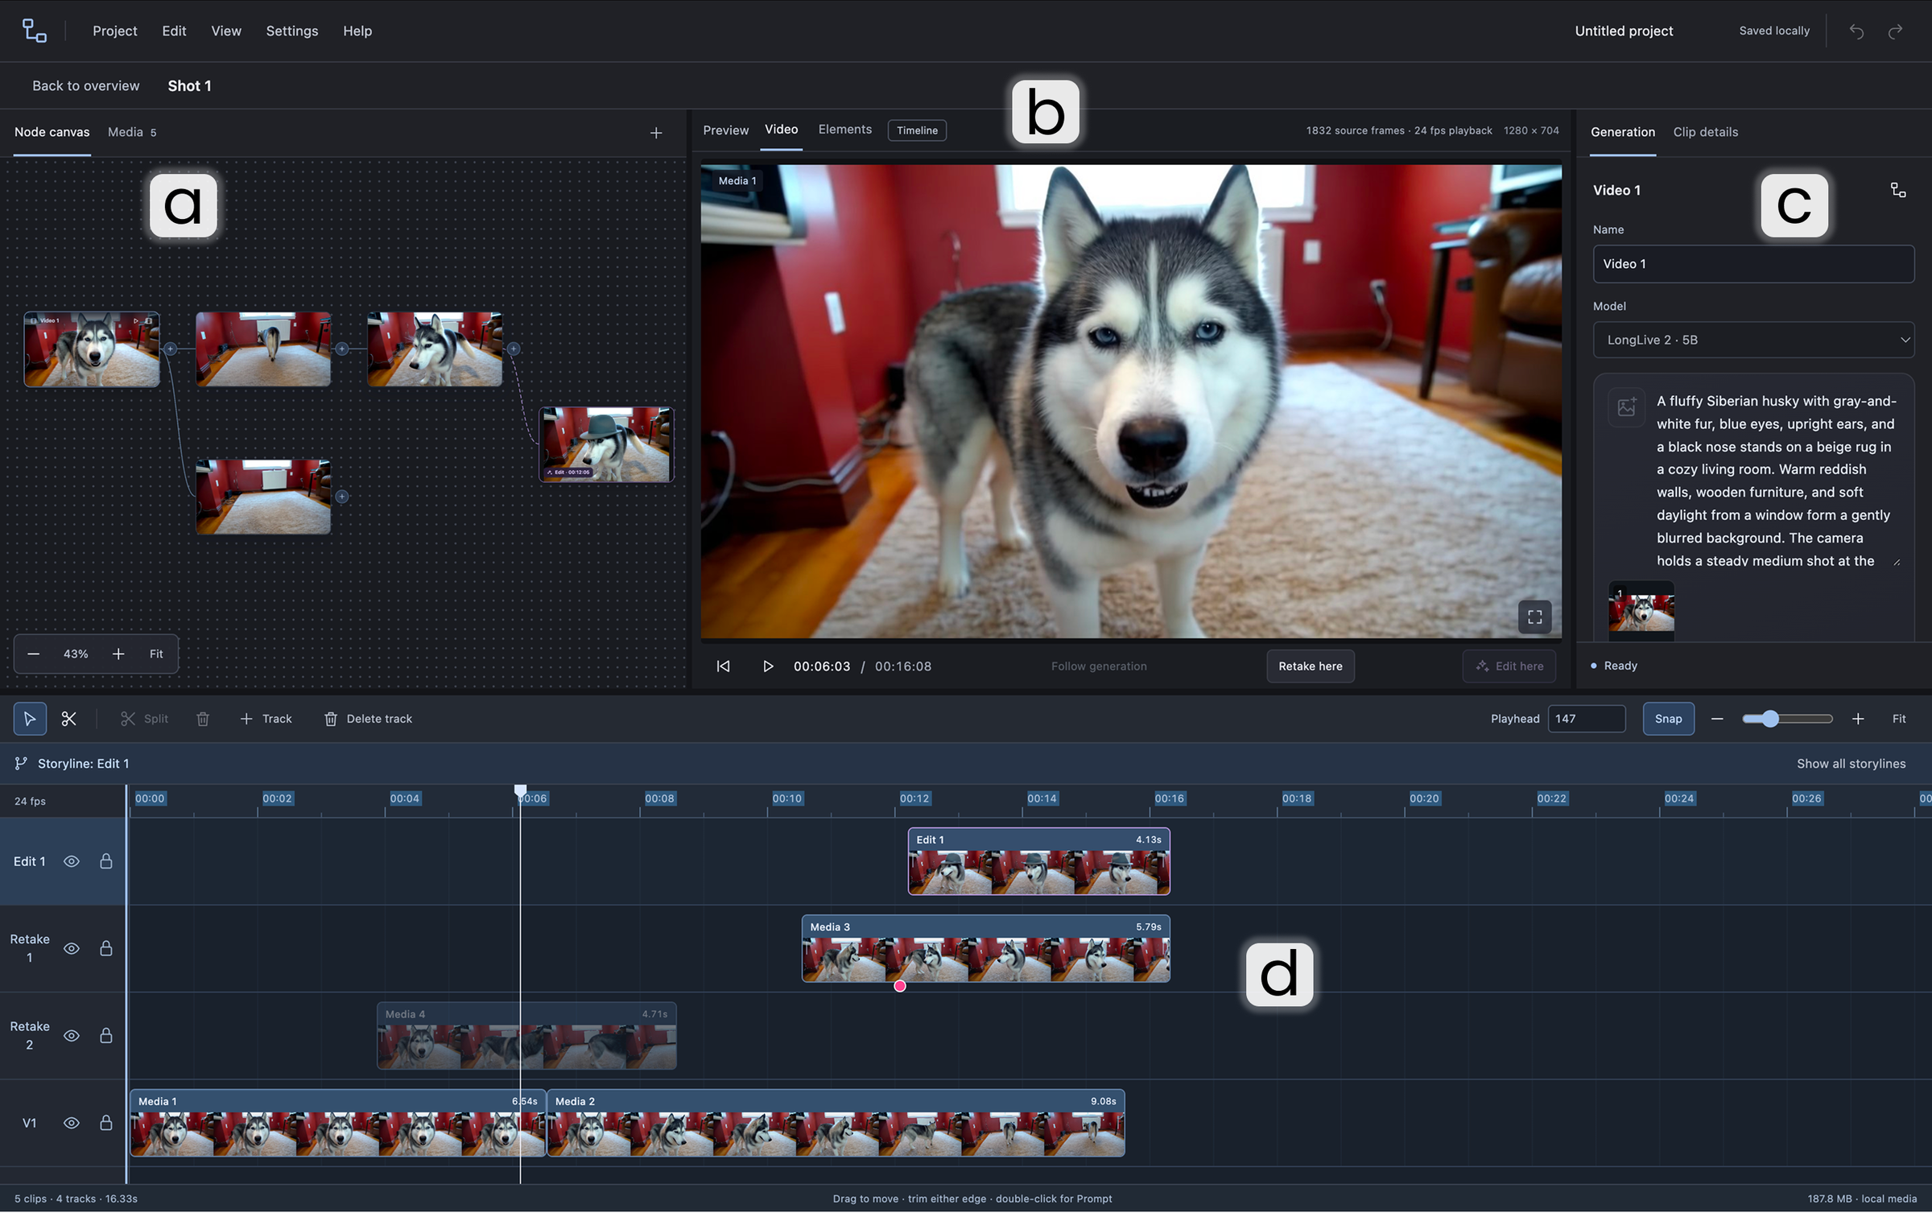
Task: Click the Playhead frame input field
Action: coord(1586,719)
